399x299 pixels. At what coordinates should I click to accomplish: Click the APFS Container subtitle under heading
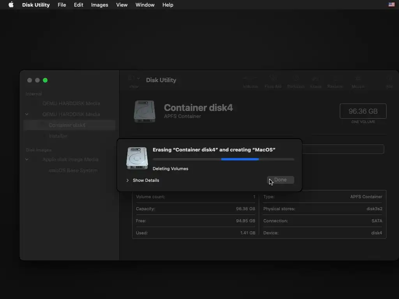[182, 116]
